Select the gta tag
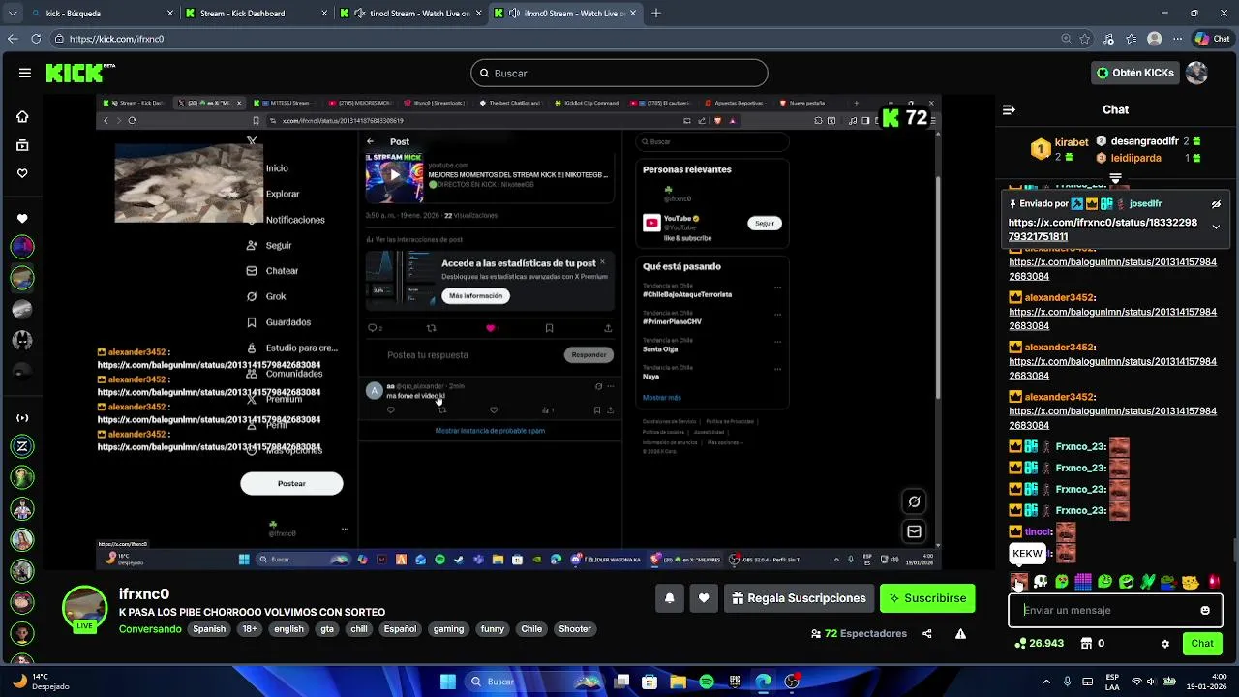Screen dimensions: 1239x697 (327, 629)
